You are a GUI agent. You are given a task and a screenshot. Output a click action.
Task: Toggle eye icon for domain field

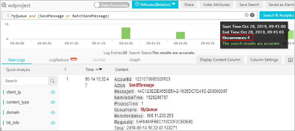pos(53,113)
